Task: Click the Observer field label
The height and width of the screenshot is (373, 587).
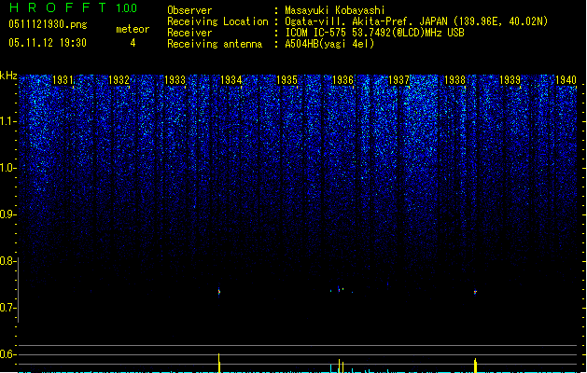Action: point(189,10)
